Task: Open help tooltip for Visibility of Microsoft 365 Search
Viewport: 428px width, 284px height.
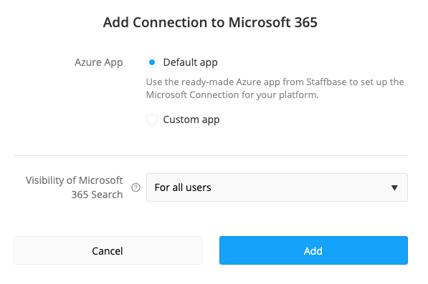Action: click(x=136, y=187)
